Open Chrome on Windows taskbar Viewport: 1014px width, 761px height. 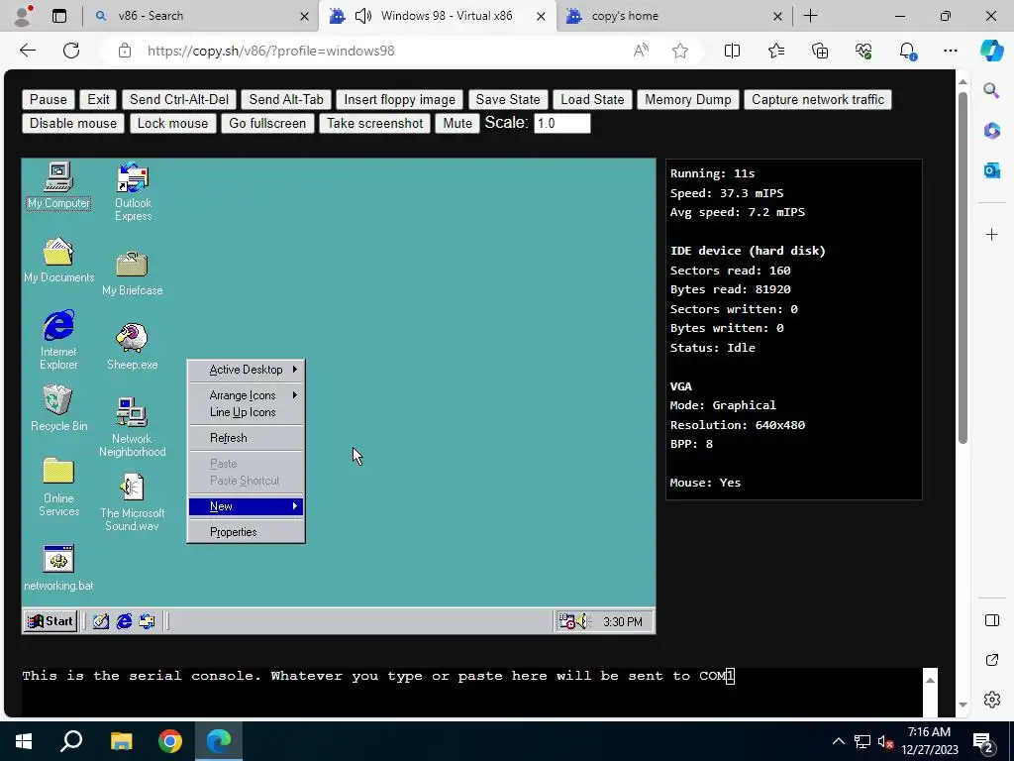[x=170, y=741]
